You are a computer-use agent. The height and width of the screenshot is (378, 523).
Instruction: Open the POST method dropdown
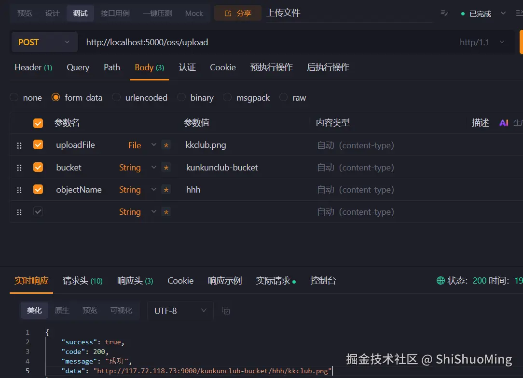click(44, 42)
